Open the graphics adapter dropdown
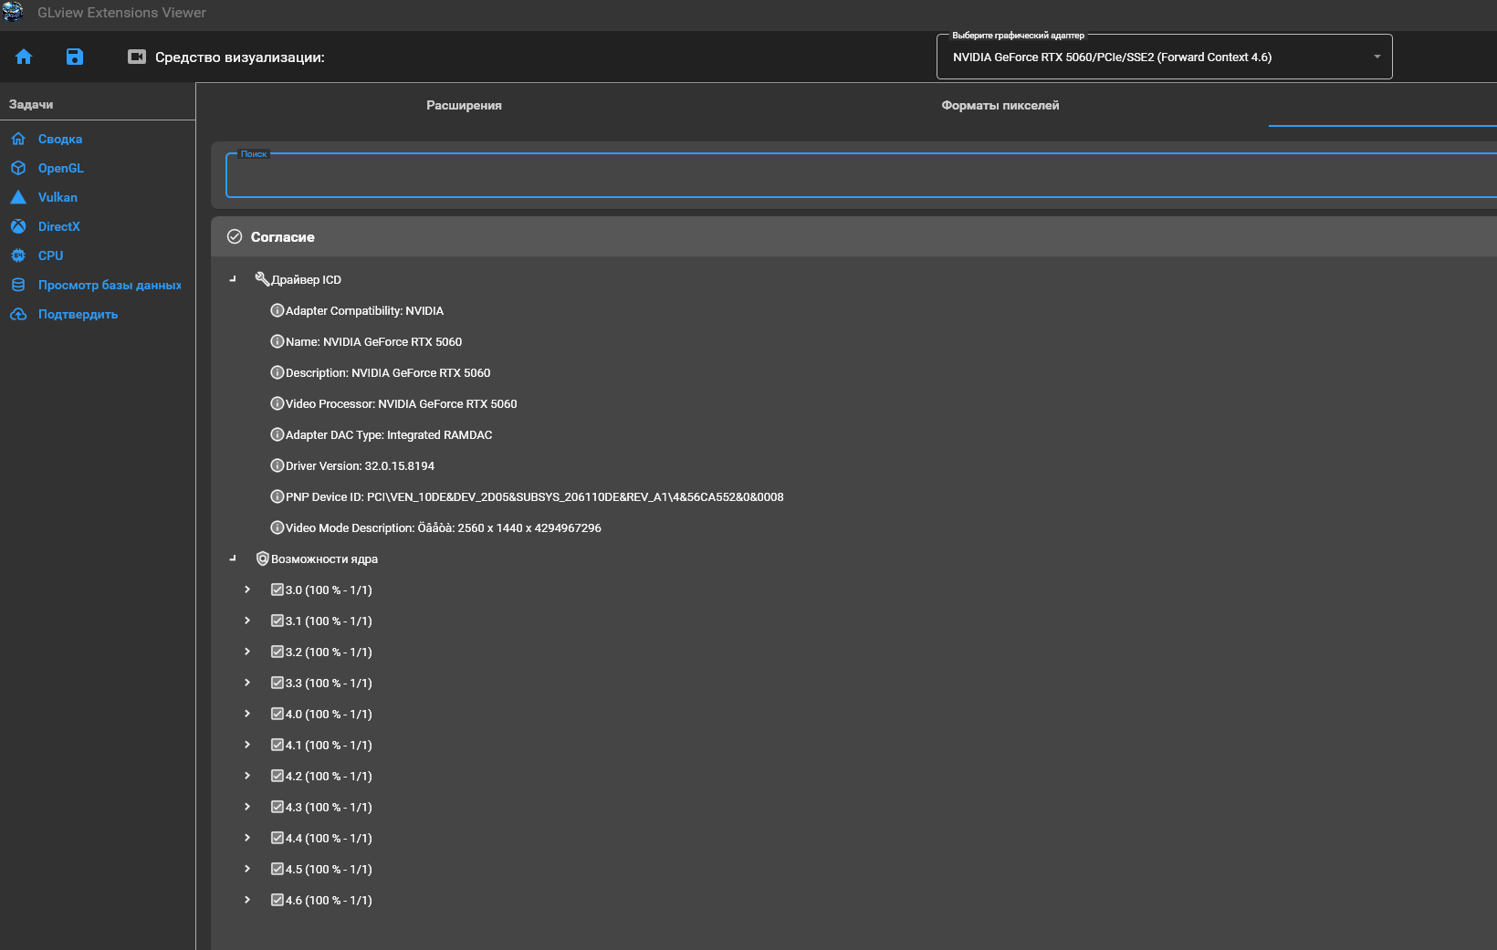This screenshot has width=1497, height=950. (x=1164, y=57)
